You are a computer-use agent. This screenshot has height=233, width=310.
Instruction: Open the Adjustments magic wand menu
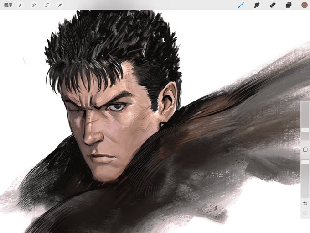tap(34, 5)
